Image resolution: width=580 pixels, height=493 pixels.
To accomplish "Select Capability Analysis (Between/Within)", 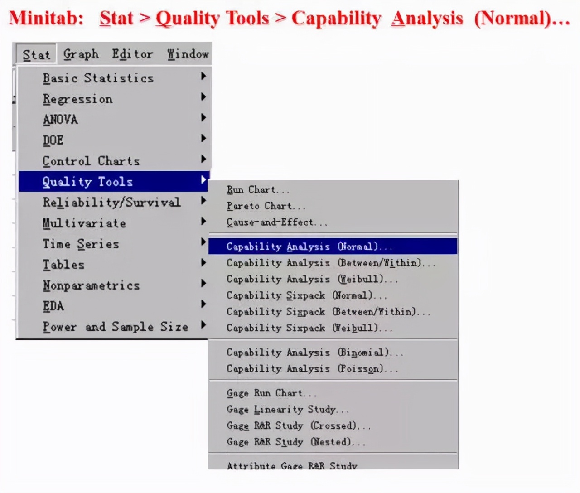I will tap(333, 263).
